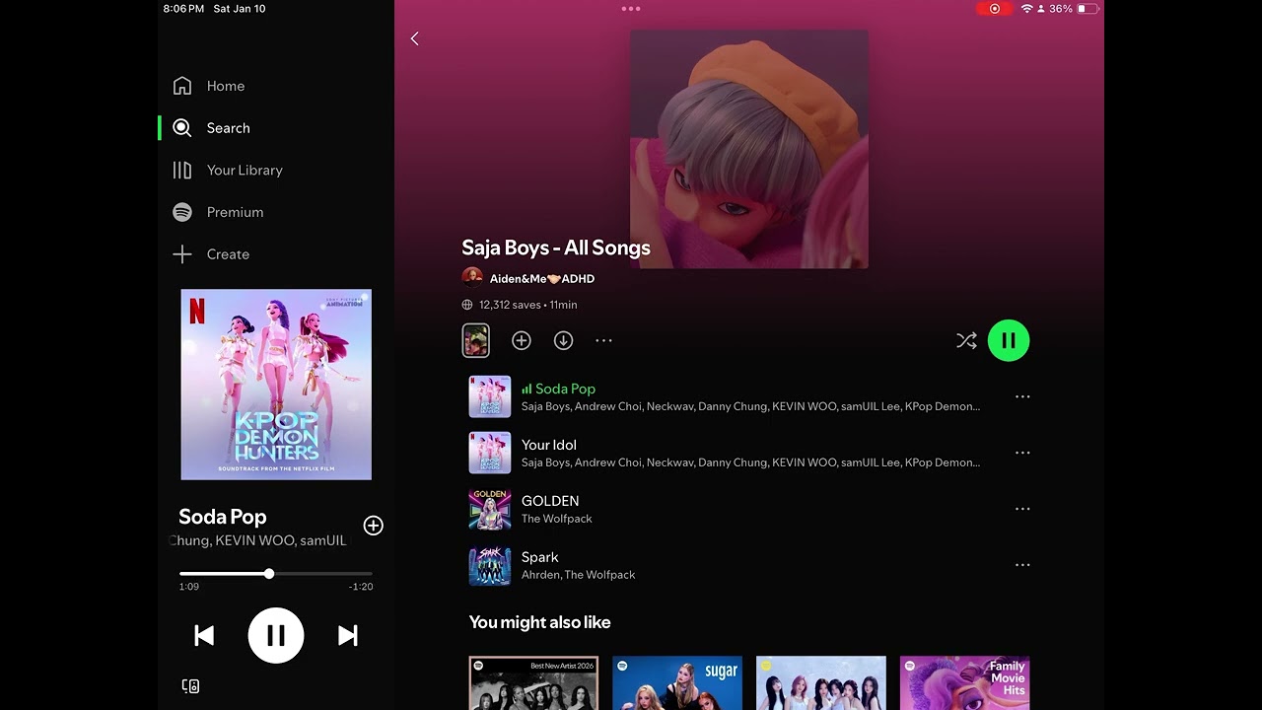This screenshot has height=710, width=1262.
Task: Open more options for GOLDEN
Action: [1022, 509]
